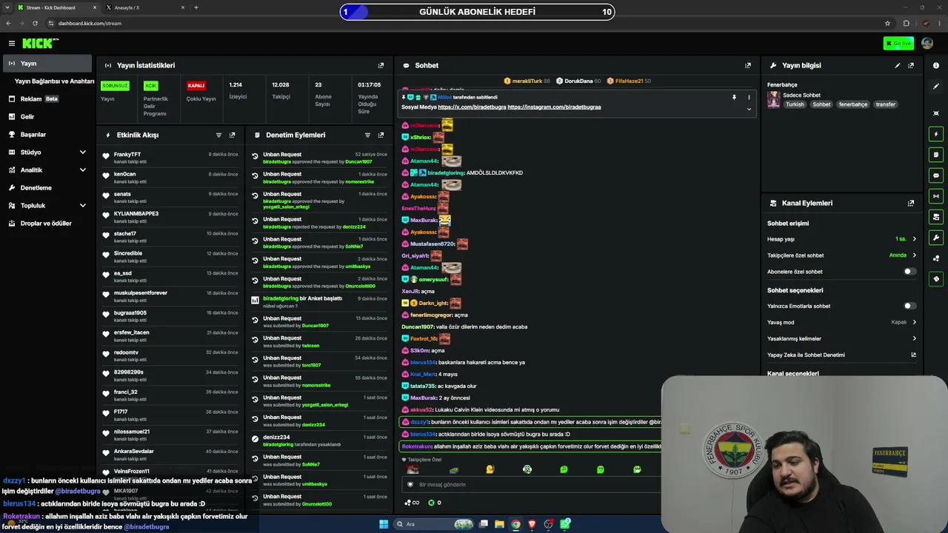The image size is (948, 533).
Task: Open the Hesap yaşı setting arrow
Action: pos(914,239)
